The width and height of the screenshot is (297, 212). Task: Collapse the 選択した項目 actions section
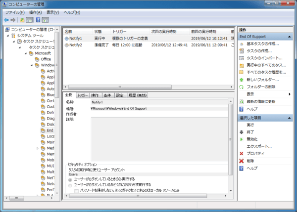coord(289,118)
